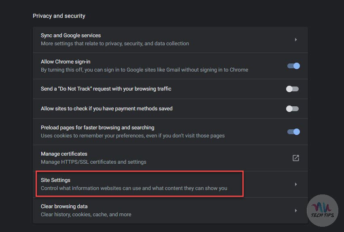The width and height of the screenshot is (344, 232).
Task: Click the Tech Tips watermark logo
Action: pyautogui.click(x=323, y=209)
